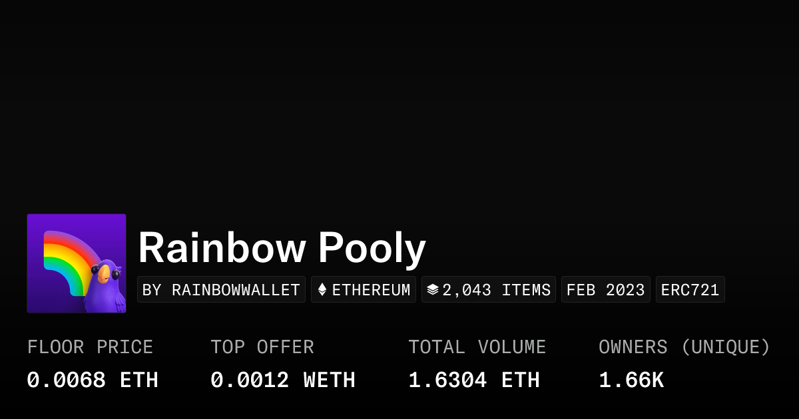Click the 2,043 ITEMS count text
The image size is (799, 419).
point(497,290)
